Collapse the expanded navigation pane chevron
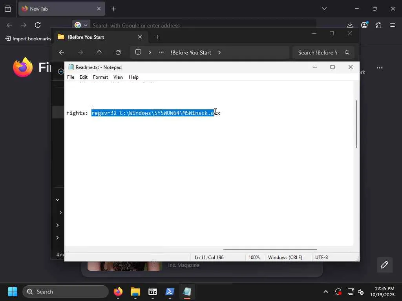Screen dimensions: 402x301 57,199
